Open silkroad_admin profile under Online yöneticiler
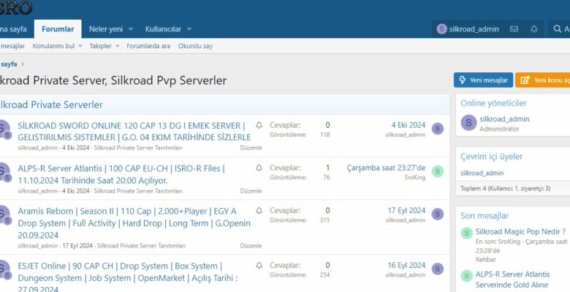 click(x=504, y=119)
